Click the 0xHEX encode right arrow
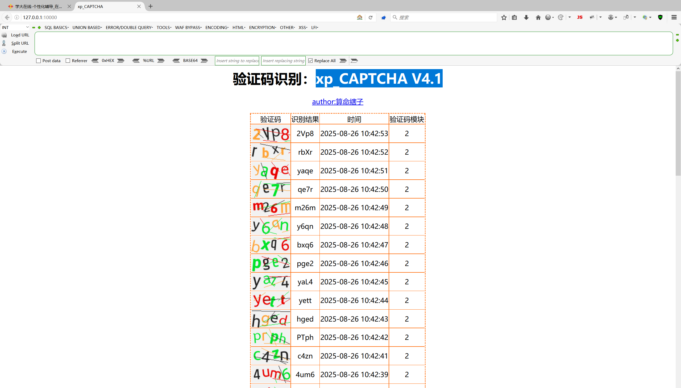The width and height of the screenshot is (681, 388). (121, 61)
